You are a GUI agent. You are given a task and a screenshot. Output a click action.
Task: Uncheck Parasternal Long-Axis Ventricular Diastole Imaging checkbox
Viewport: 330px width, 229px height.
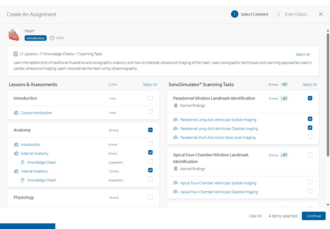[x=310, y=128]
